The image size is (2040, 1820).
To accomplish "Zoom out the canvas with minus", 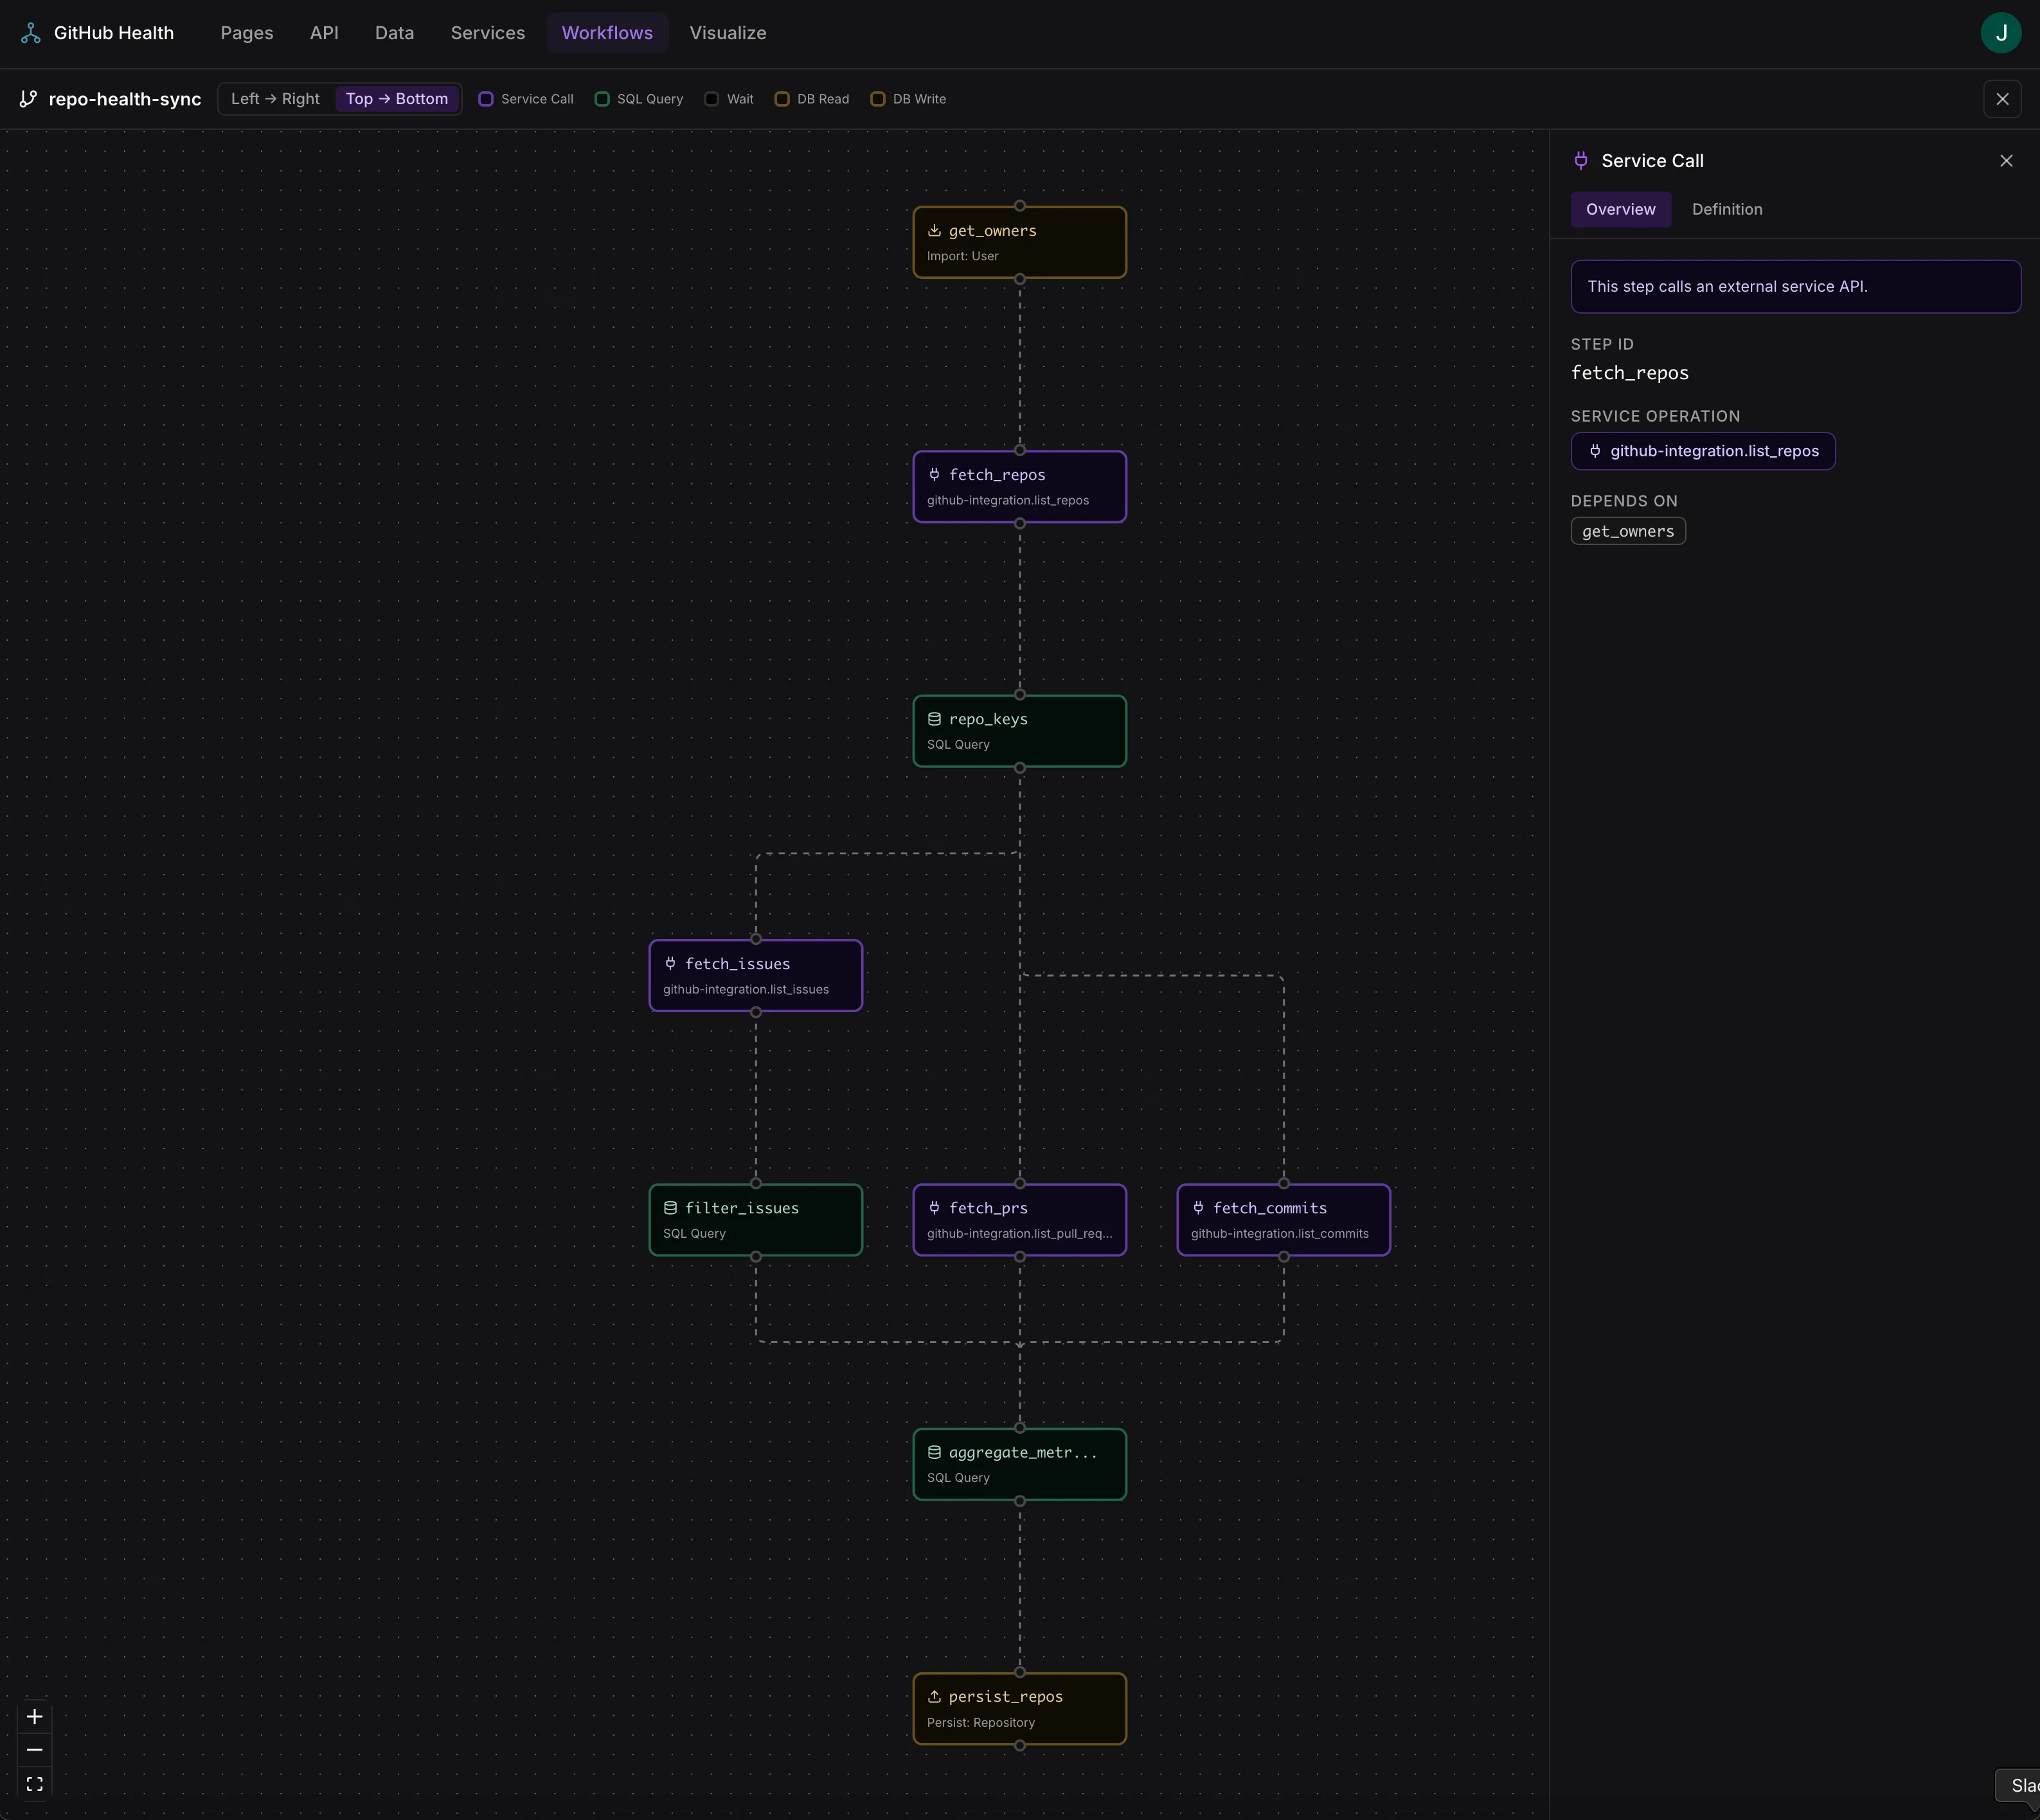I will (x=34, y=1750).
